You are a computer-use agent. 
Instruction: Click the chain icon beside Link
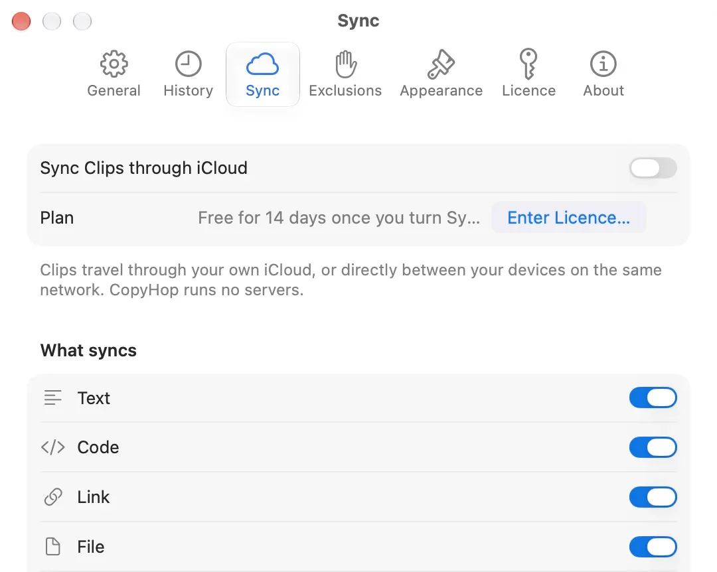pyautogui.click(x=53, y=497)
